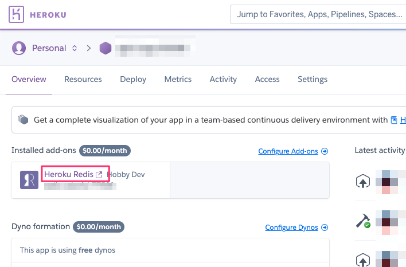Click the Dyno formation $0.00/month badge
The height and width of the screenshot is (267, 406).
click(99, 227)
